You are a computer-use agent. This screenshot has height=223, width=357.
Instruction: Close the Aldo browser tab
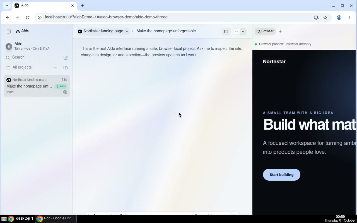pyautogui.click(x=73, y=6)
